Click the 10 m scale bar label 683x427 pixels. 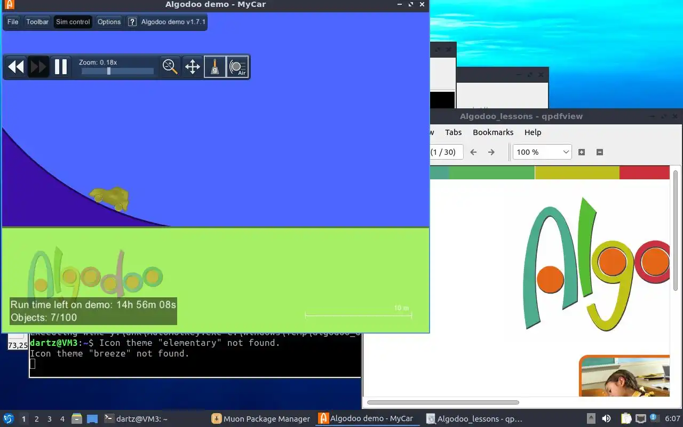401,308
